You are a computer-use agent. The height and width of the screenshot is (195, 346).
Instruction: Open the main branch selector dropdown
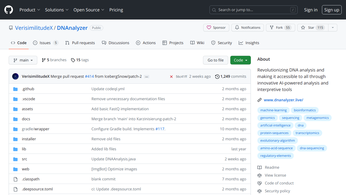[23, 60]
